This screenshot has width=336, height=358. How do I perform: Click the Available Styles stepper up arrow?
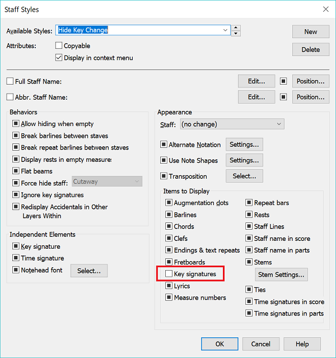coord(236,27)
